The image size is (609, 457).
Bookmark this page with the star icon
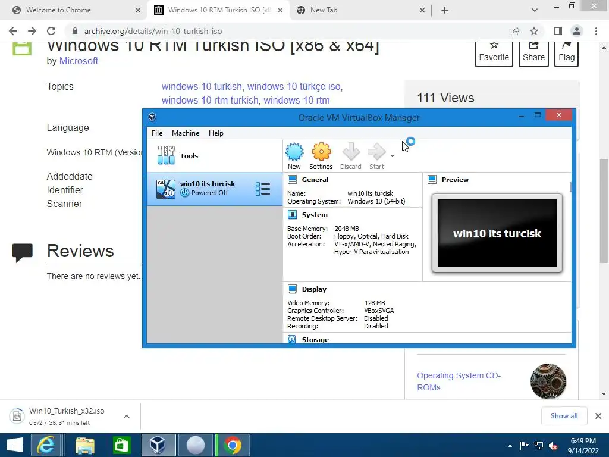(x=534, y=31)
